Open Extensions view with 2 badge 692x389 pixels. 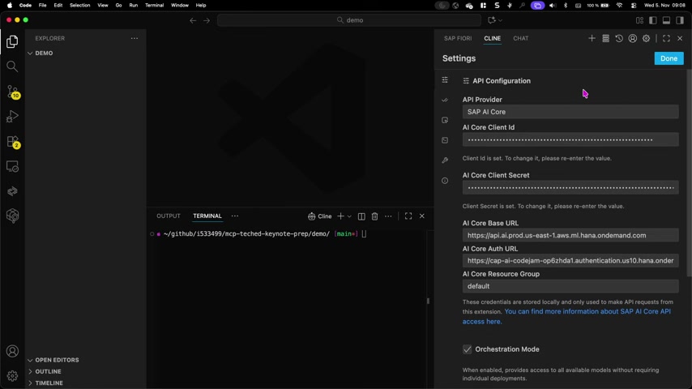point(12,142)
